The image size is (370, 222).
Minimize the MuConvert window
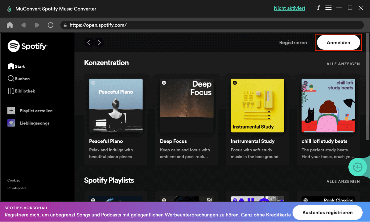pos(339,8)
